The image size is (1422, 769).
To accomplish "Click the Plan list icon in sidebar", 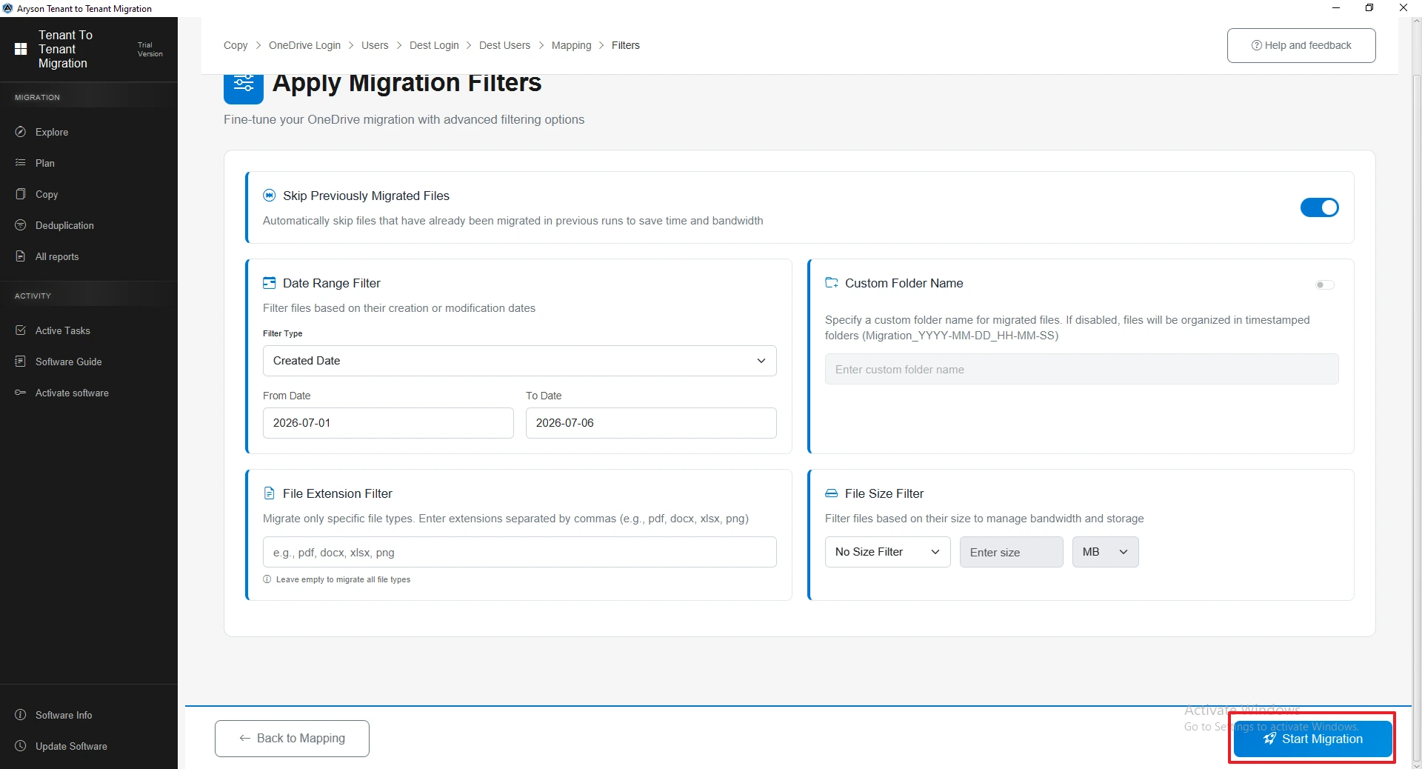I will pos(21,163).
